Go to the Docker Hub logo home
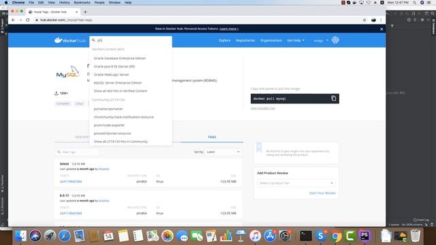Image resolution: width=436 pixels, height=245 pixels. coord(70,40)
